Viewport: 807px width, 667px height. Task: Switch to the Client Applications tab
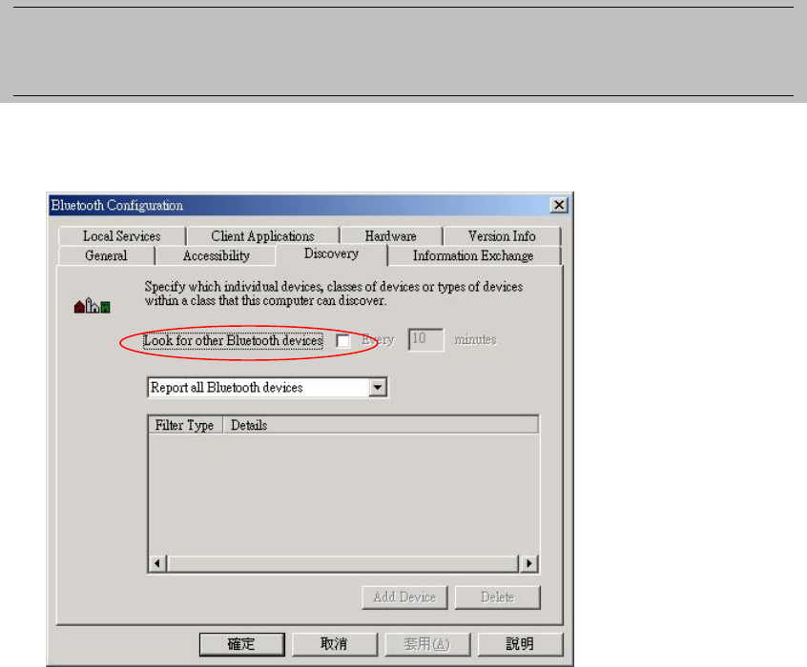(x=262, y=236)
